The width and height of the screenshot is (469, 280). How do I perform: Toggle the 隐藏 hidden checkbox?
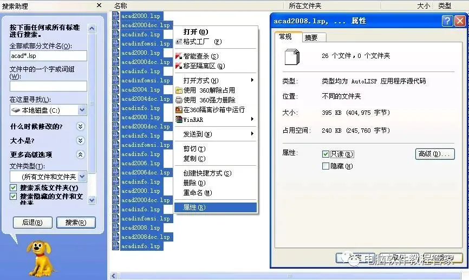[325, 166]
